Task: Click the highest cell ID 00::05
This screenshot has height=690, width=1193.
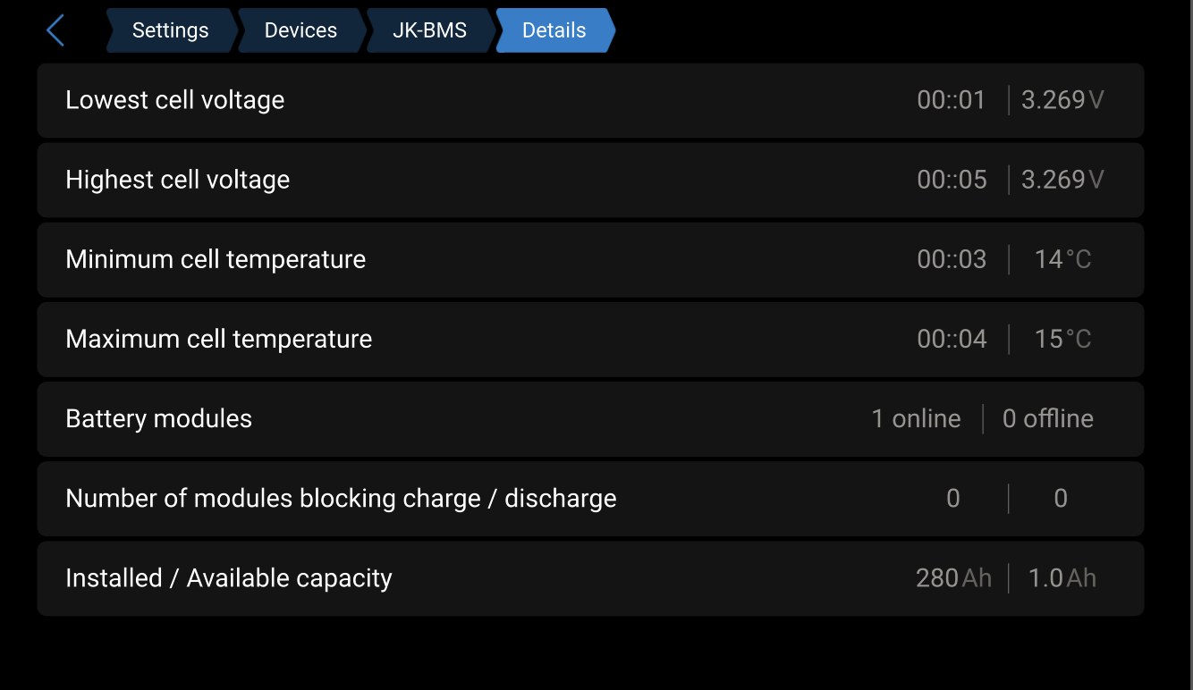Action: click(x=952, y=180)
